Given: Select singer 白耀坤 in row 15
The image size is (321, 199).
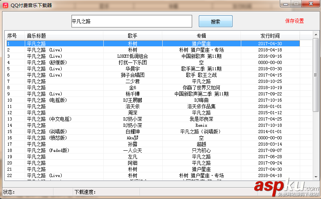Looking at the screenshot, I should pos(133,131).
